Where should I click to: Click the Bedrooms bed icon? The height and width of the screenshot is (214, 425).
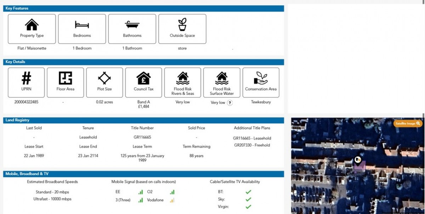pos(82,25)
